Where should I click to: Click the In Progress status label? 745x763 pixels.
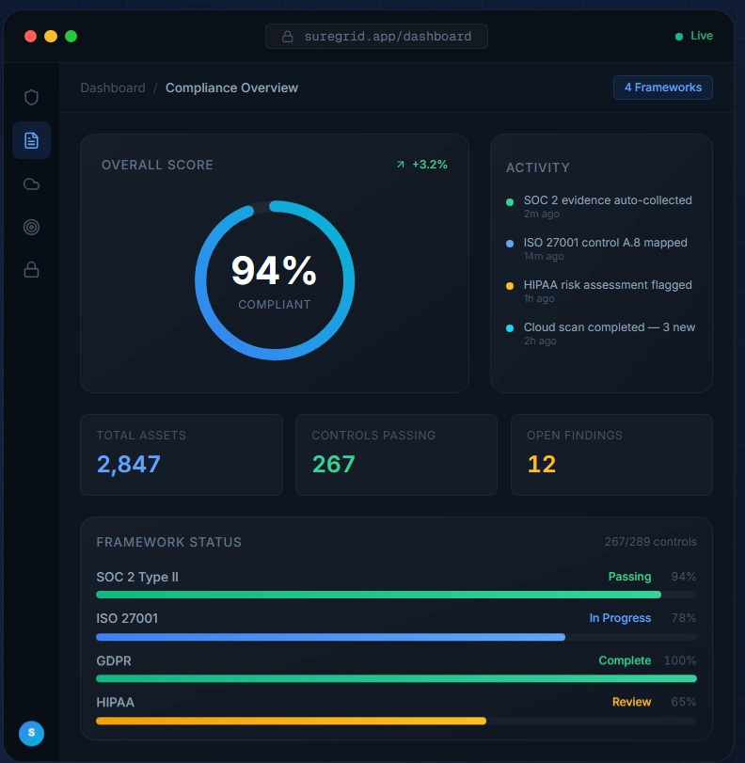pos(620,618)
